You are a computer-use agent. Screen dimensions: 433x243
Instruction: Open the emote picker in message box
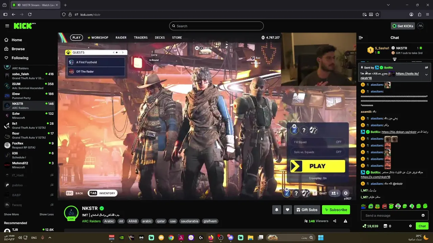tap(423, 215)
